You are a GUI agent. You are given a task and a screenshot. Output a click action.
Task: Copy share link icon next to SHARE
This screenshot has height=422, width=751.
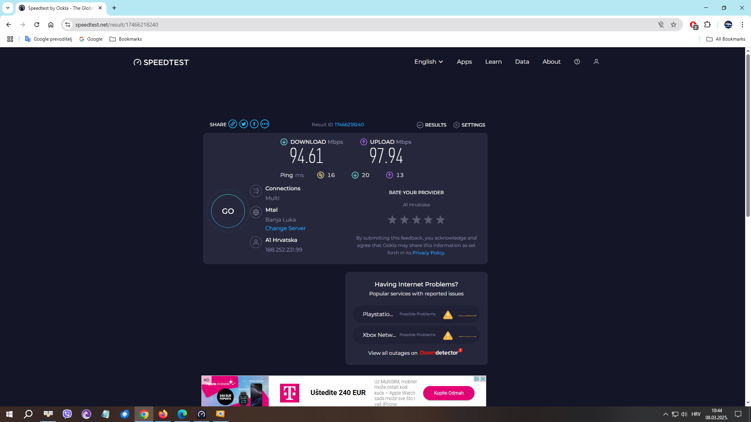(233, 124)
